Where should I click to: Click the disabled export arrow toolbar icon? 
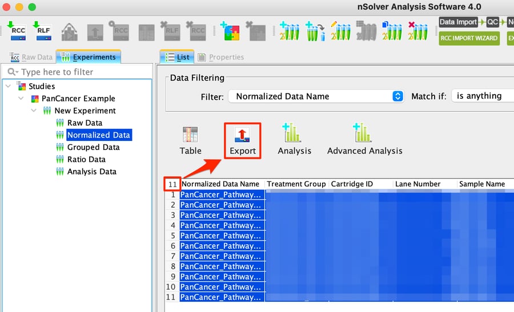95,33
